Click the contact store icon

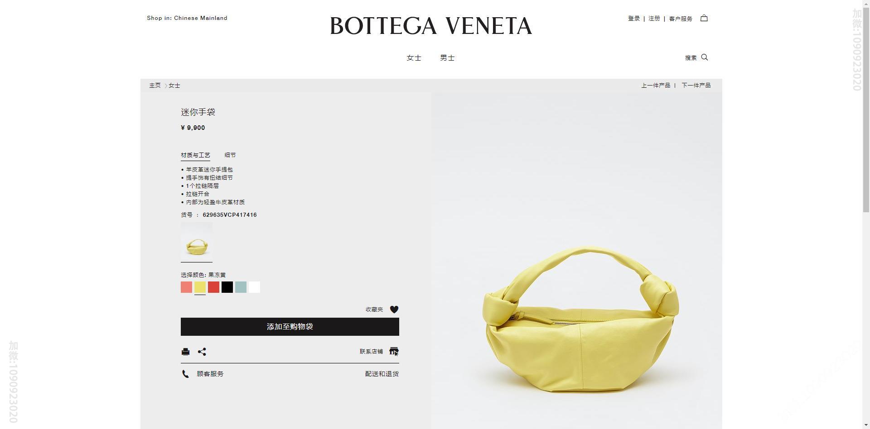tap(394, 351)
